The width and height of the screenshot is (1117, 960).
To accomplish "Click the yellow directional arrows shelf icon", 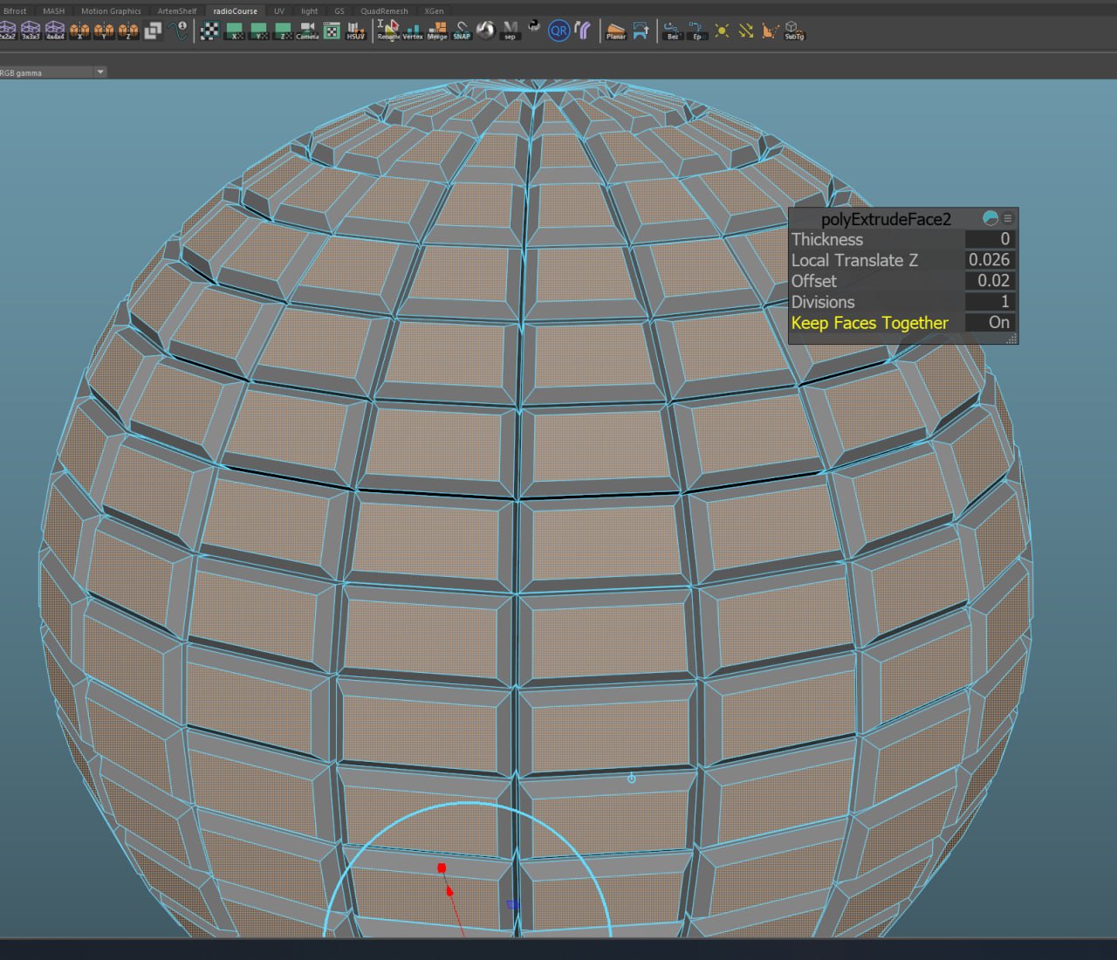I will (746, 31).
